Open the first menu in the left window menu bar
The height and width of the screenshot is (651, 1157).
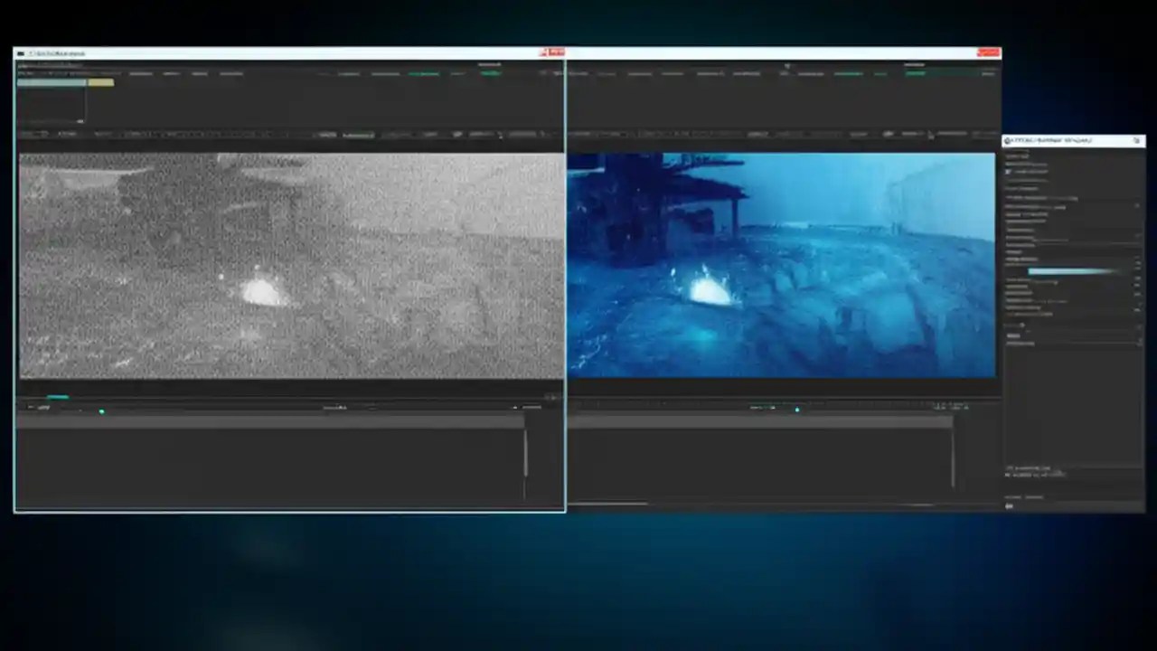coord(27,64)
